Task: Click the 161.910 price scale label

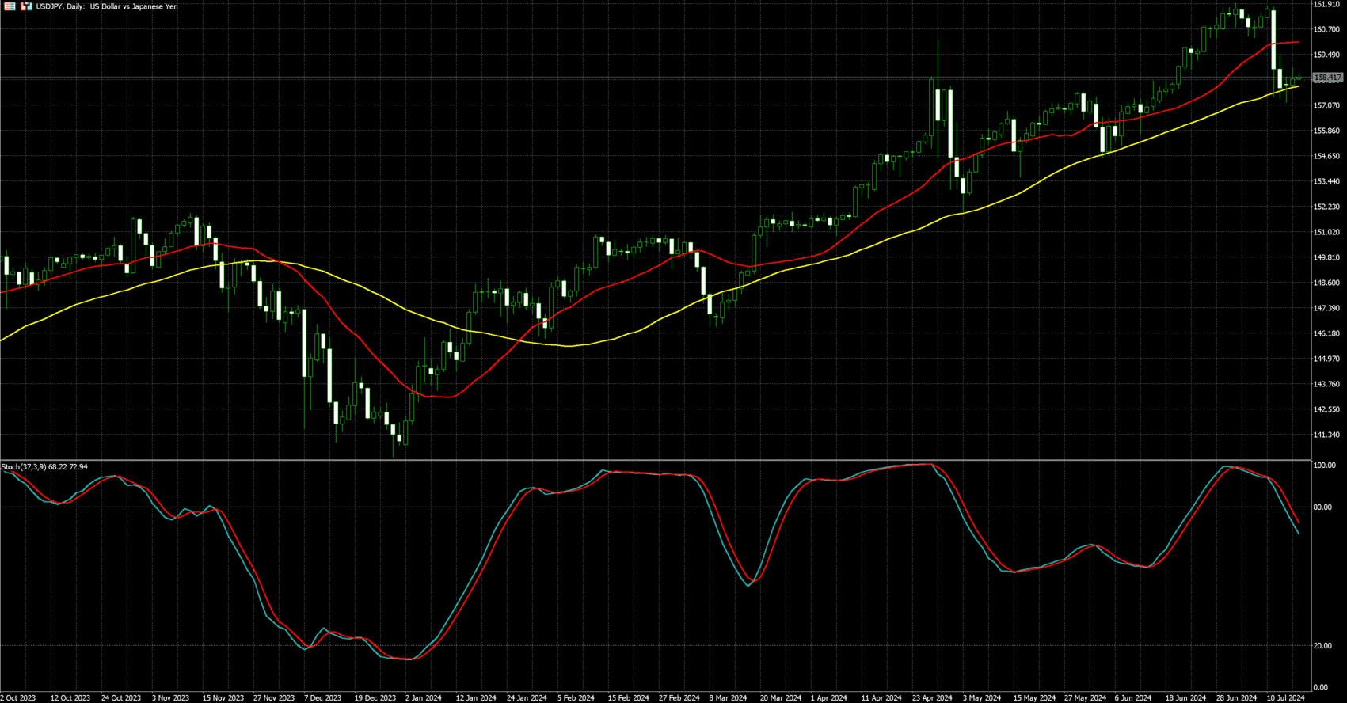Action: point(1326,5)
